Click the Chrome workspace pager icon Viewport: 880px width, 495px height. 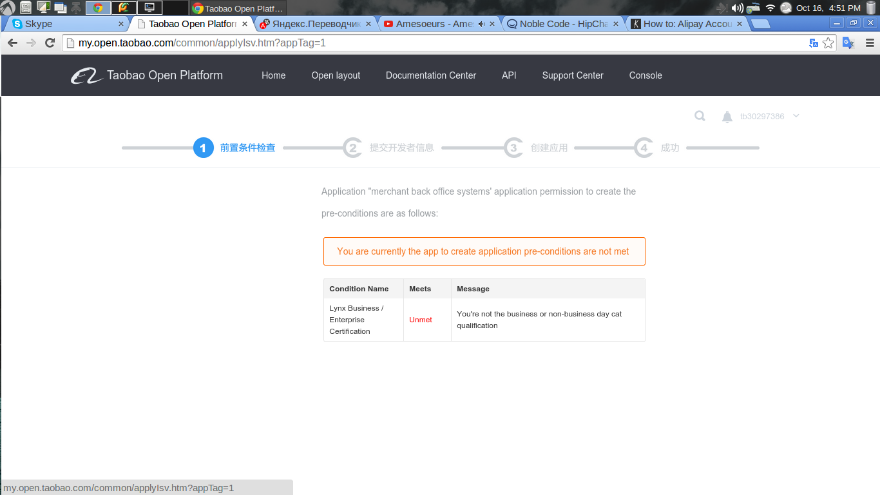[x=98, y=8]
